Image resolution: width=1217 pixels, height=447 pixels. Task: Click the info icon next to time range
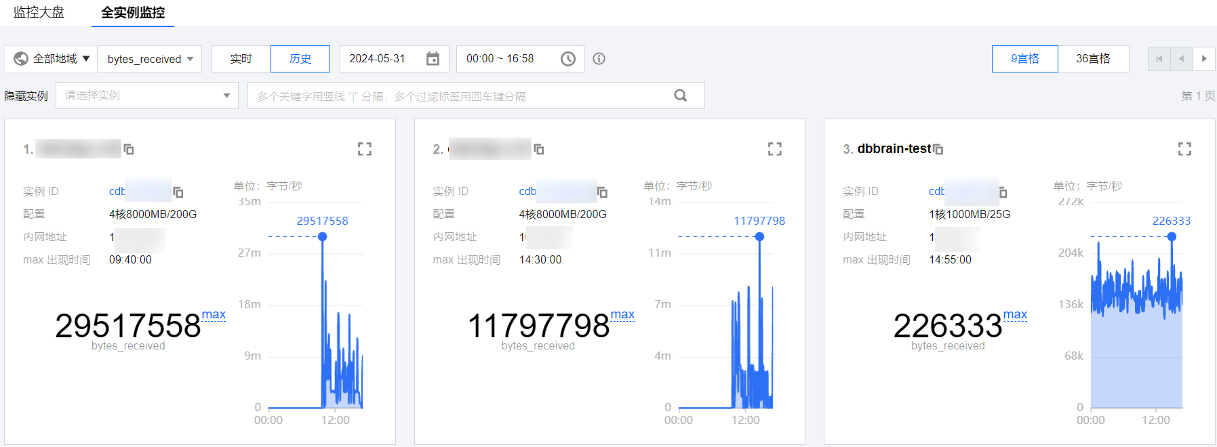tap(599, 59)
